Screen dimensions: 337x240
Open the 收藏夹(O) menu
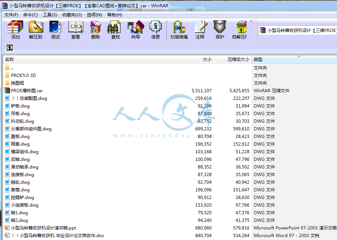click(x=72, y=15)
